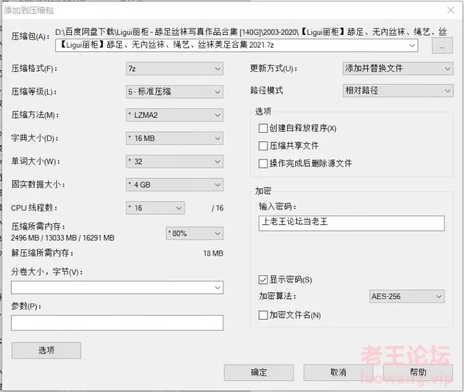
Task: Click inside the 输入密码 password field
Action: pos(351,223)
